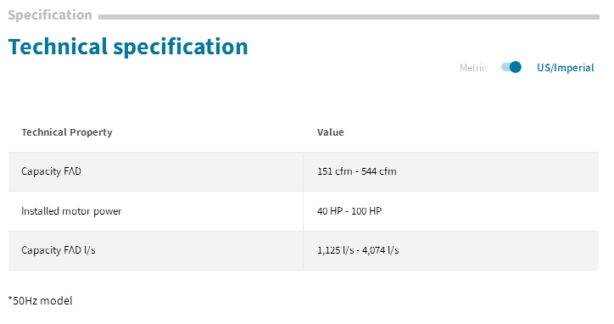Image resolution: width=614 pixels, height=324 pixels.
Task: Select the Metric units label
Action: click(x=473, y=68)
